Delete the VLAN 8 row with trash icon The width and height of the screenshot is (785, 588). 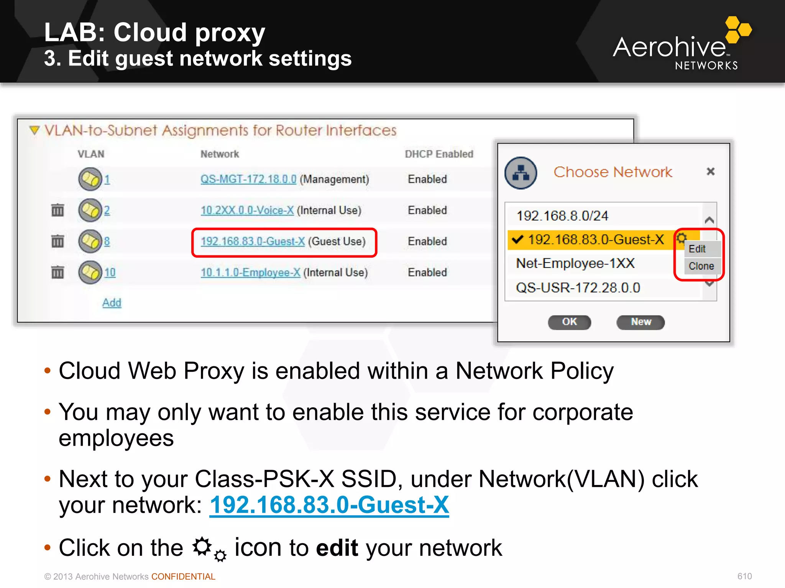[57, 241]
